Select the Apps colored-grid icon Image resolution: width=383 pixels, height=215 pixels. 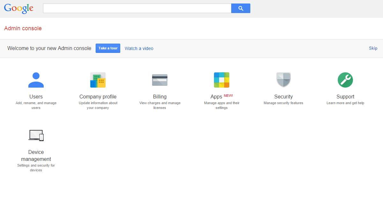click(221, 80)
